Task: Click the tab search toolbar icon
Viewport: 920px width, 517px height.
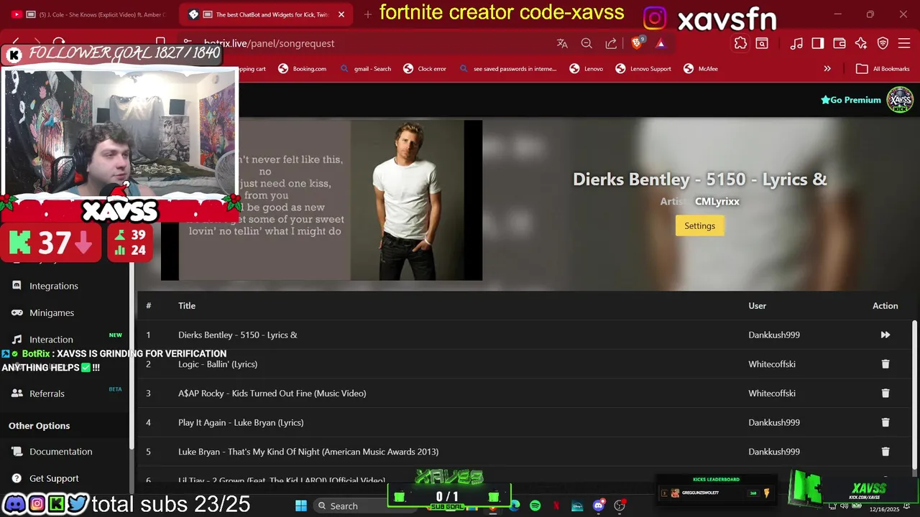Action: 762,44
